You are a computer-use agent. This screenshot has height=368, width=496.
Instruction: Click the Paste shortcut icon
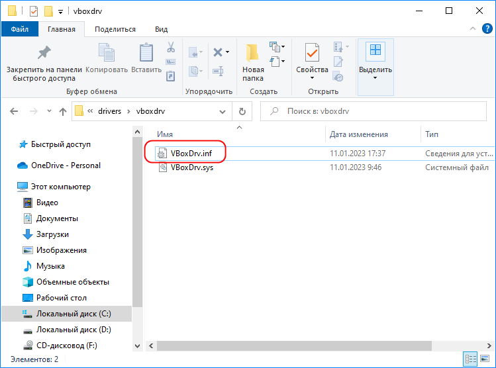[170, 76]
